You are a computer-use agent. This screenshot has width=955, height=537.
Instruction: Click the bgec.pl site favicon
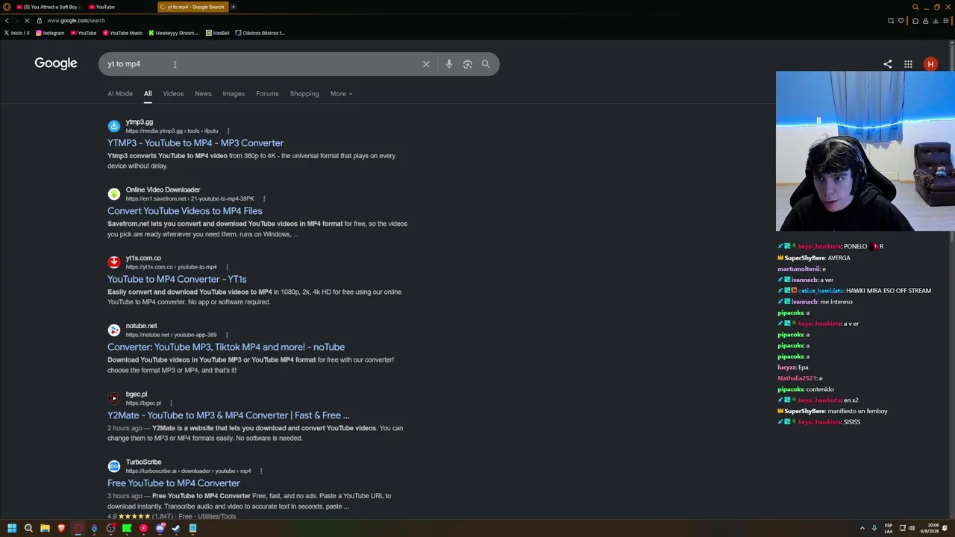coord(113,398)
